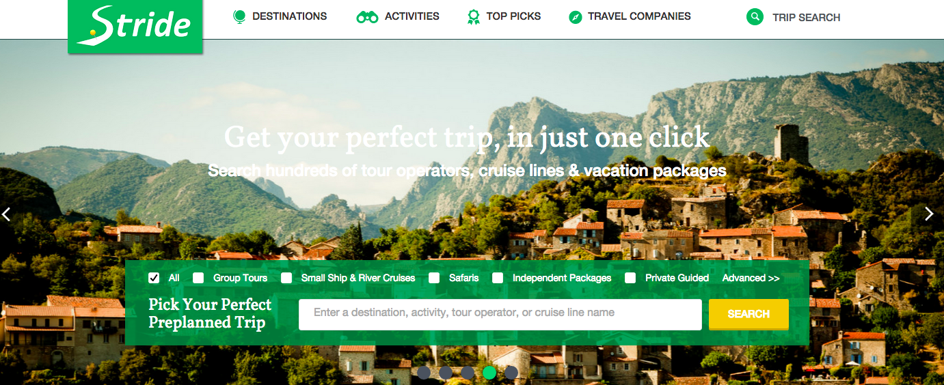Click the Stride logo
This screenshot has height=385, width=944.
[135, 26]
